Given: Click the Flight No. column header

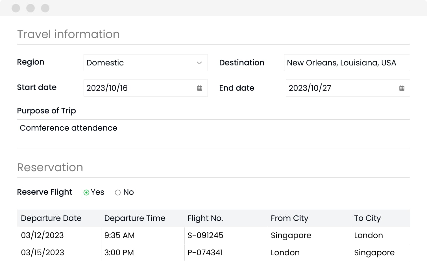Looking at the screenshot, I should [x=205, y=218].
